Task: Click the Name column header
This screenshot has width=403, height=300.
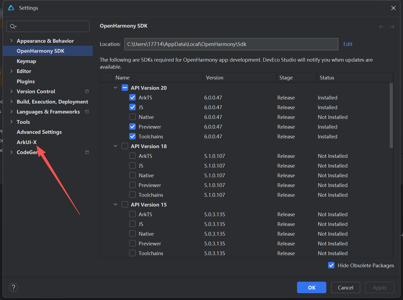Action: [158, 78]
